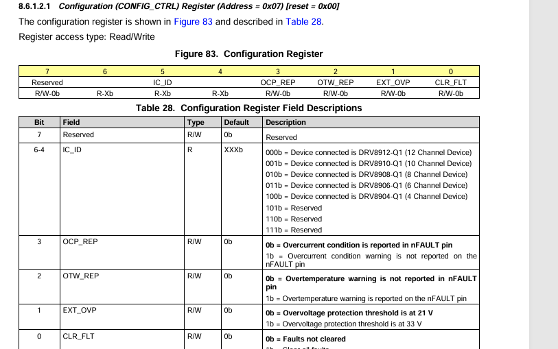
Task: Click the 'R/W-0b' cell under Reserved
Action: click(47, 93)
